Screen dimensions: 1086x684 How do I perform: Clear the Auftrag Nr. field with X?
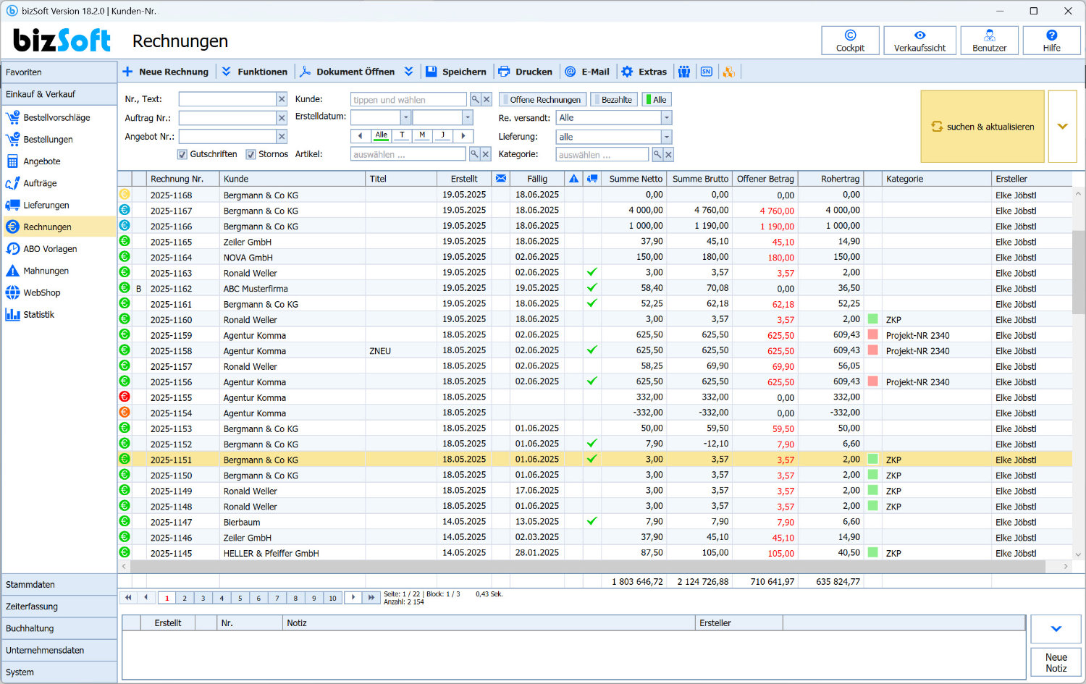(282, 118)
